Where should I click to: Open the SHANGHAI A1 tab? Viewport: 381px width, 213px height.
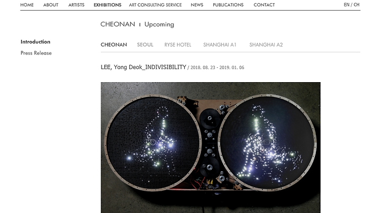coord(220,45)
